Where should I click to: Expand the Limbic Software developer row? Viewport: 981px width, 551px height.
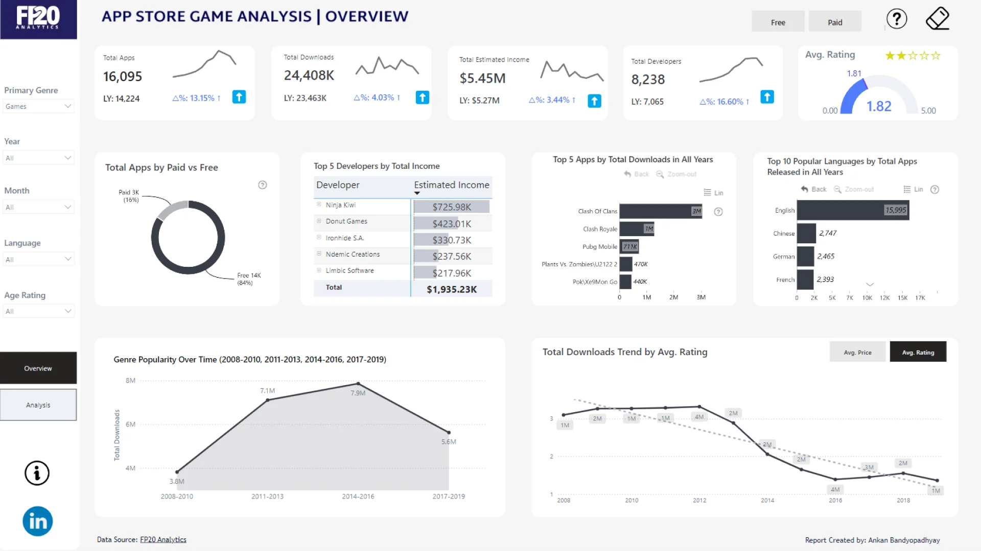(319, 270)
